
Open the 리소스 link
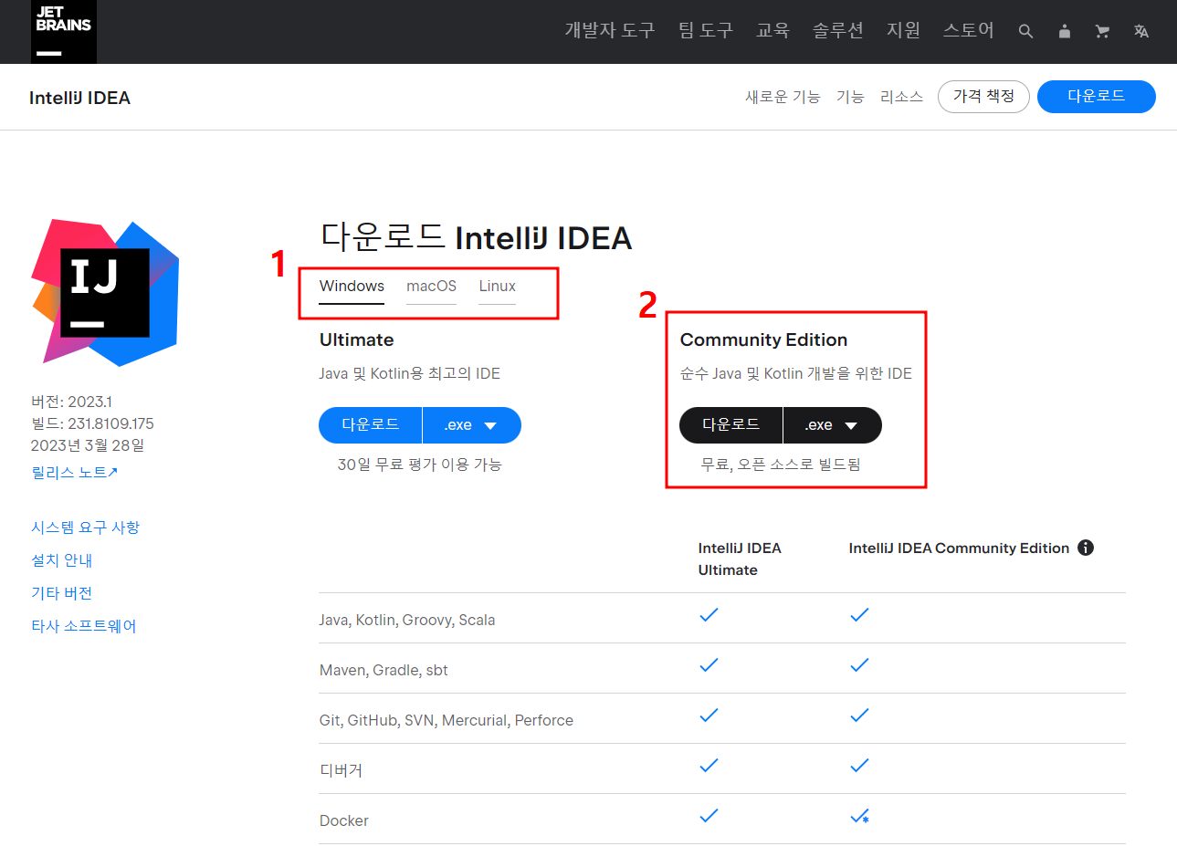coord(901,97)
